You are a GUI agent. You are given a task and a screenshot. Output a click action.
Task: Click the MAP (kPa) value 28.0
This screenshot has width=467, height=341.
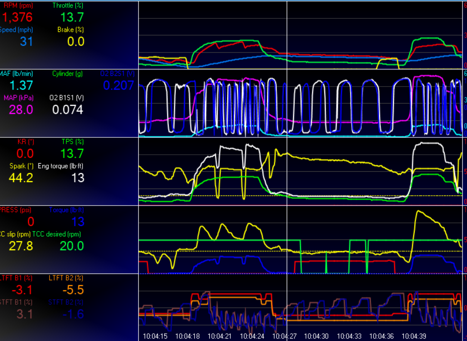(21, 110)
